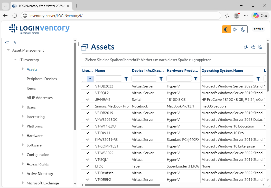Collapse the Asset Management tree node
The image size is (271, 188).
pos(8,50)
